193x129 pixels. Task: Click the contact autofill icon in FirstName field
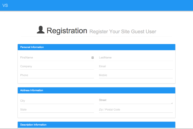93,58
